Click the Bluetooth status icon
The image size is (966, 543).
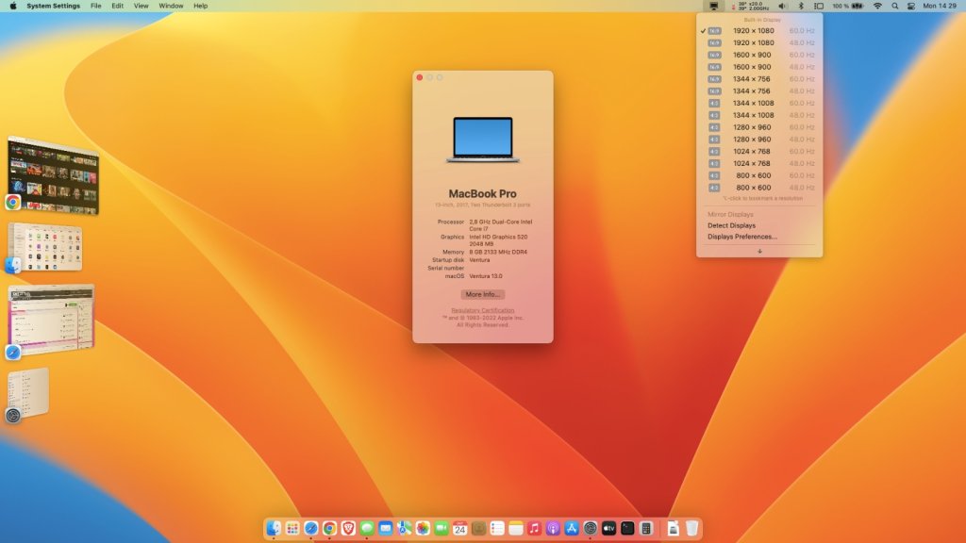[x=801, y=7]
